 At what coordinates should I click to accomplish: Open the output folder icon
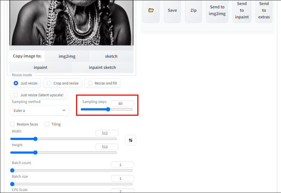pyautogui.click(x=151, y=11)
